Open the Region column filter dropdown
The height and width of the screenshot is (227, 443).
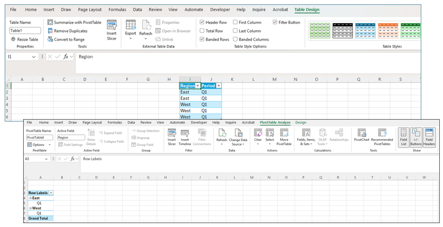[x=198, y=86]
